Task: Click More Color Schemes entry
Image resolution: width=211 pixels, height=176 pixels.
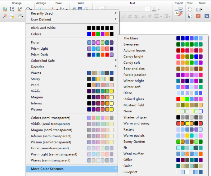Action: (x=72, y=169)
